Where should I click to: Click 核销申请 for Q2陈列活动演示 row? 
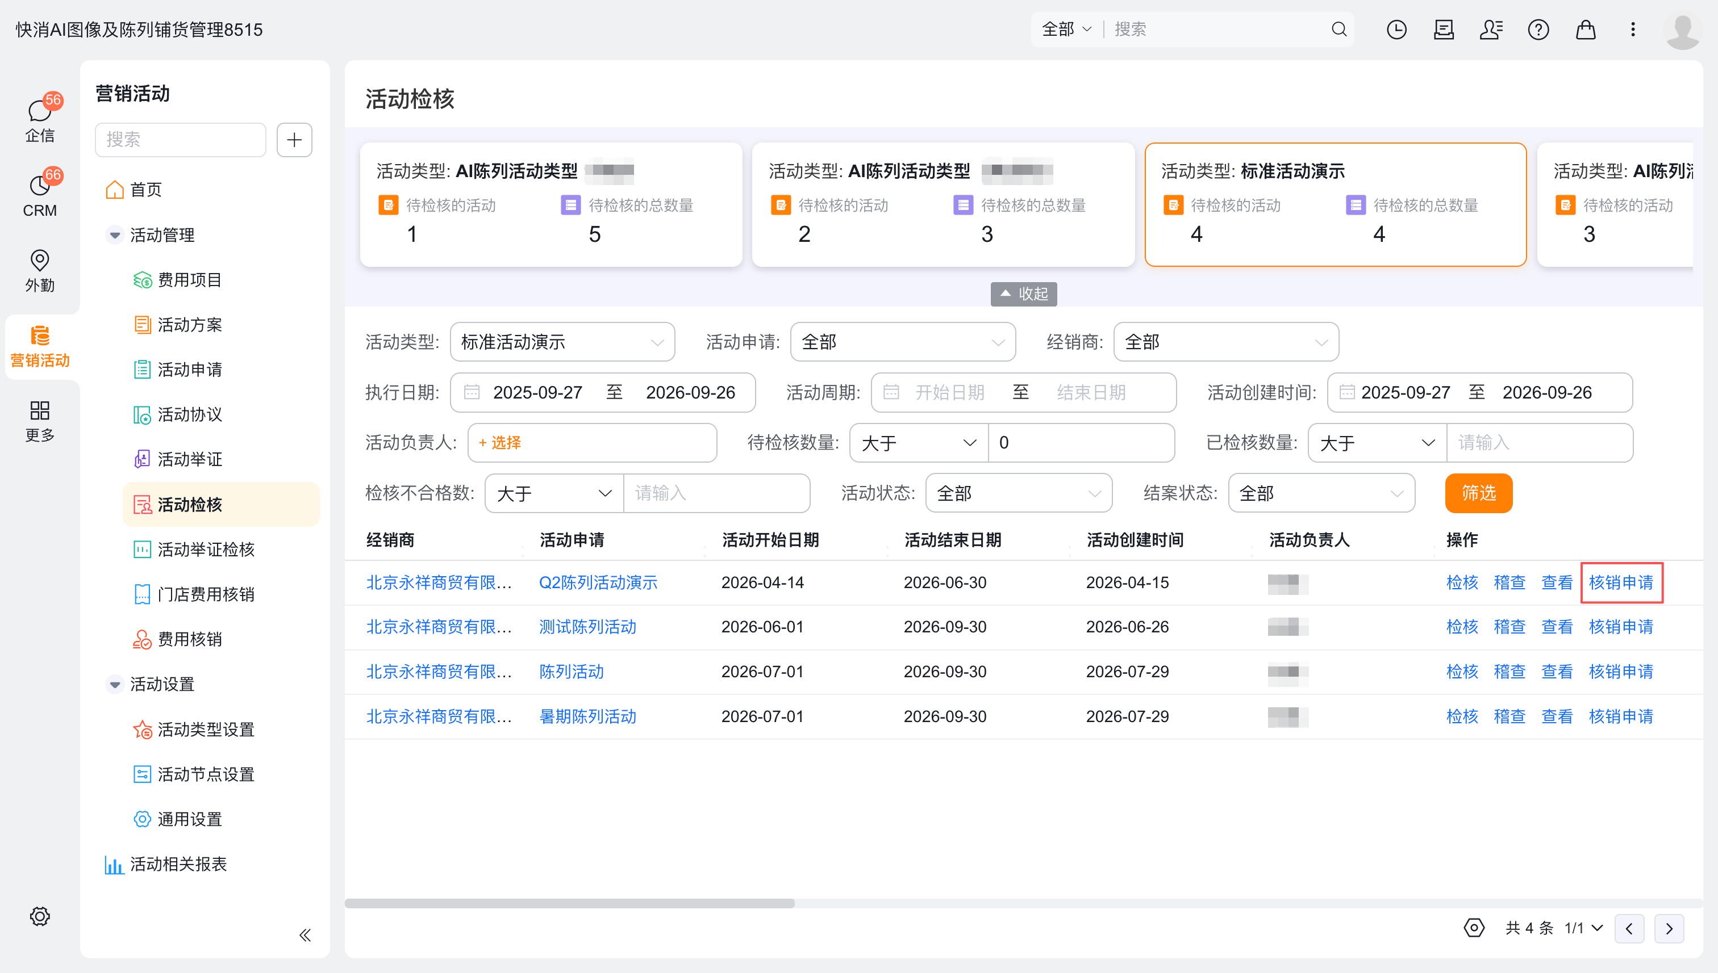[1620, 582]
